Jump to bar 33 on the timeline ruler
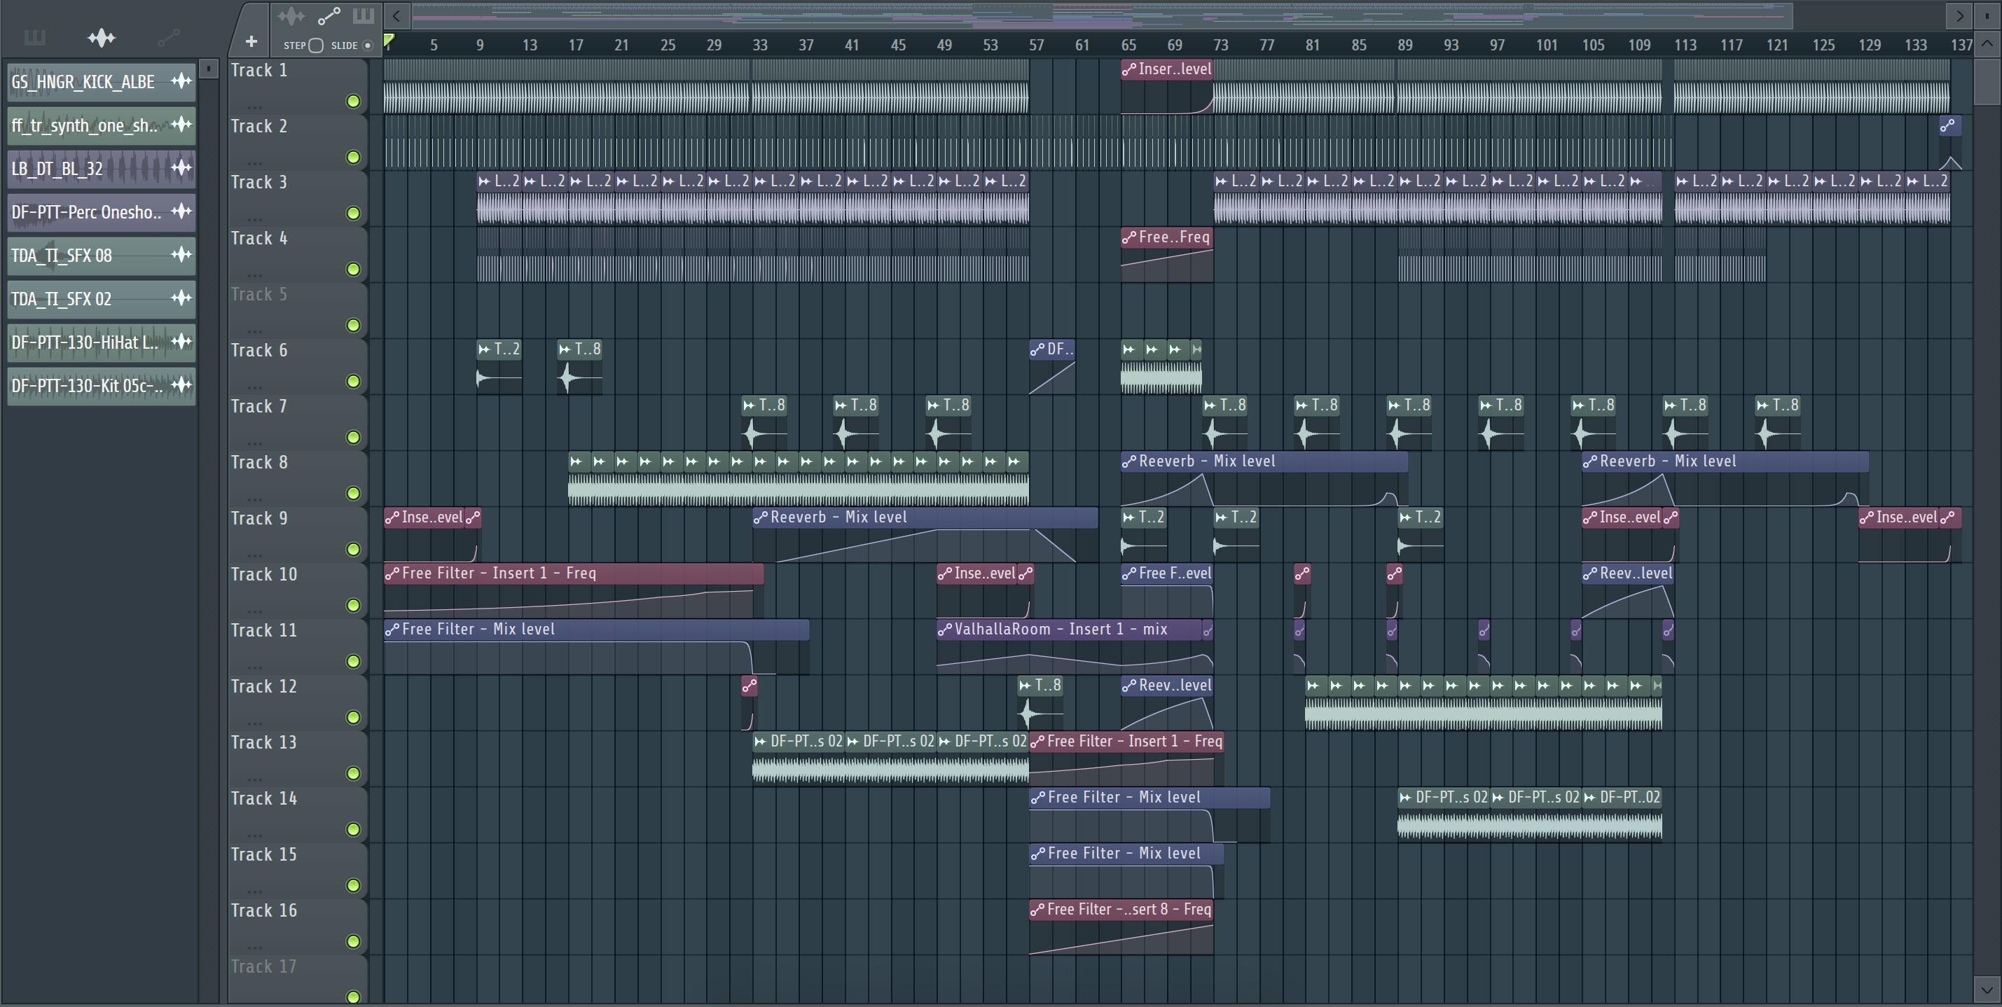Screen dimensions: 2002x1007 tap(760, 45)
